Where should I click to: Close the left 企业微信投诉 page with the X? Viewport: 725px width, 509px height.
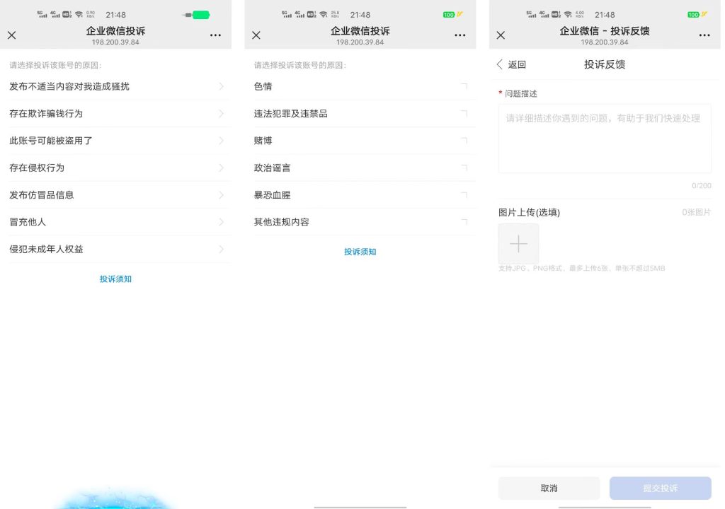pos(11,35)
